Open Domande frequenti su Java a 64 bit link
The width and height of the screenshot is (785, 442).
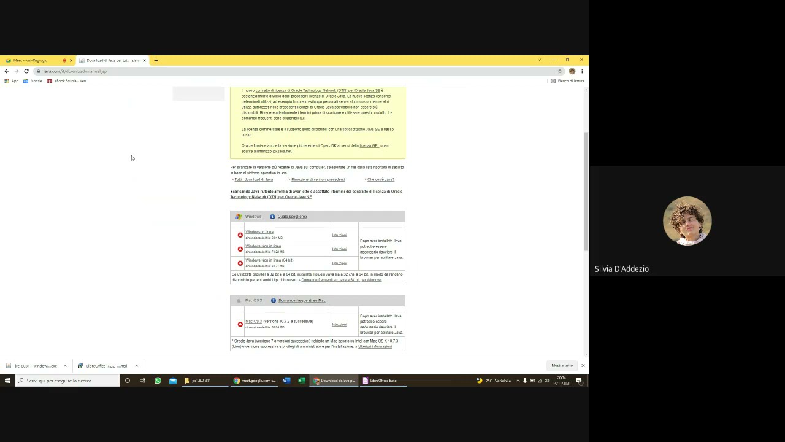pyautogui.click(x=341, y=280)
